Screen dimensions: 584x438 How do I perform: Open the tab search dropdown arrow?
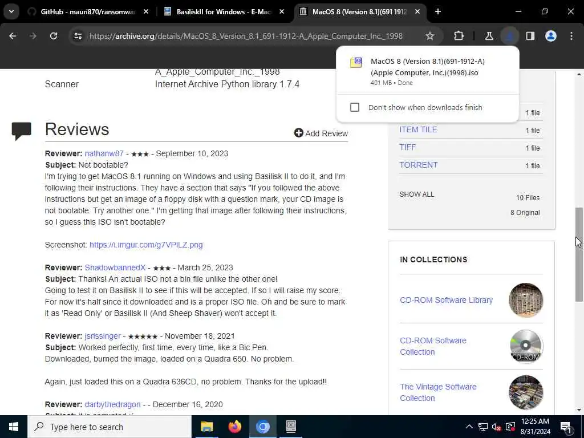(11, 11)
